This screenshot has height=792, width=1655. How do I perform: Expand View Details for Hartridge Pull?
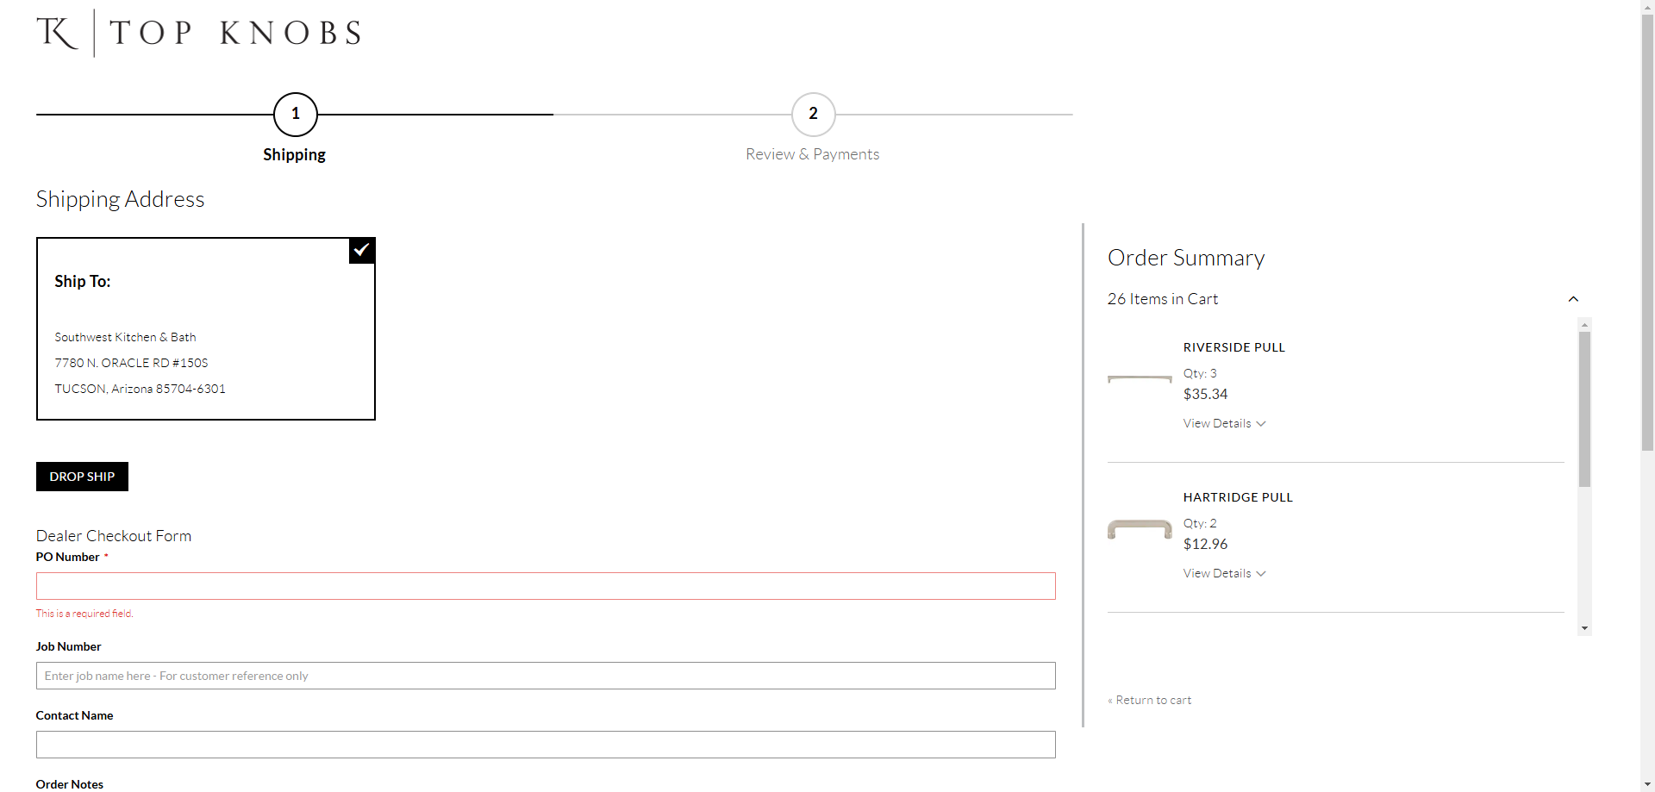pyautogui.click(x=1224, y=573)
